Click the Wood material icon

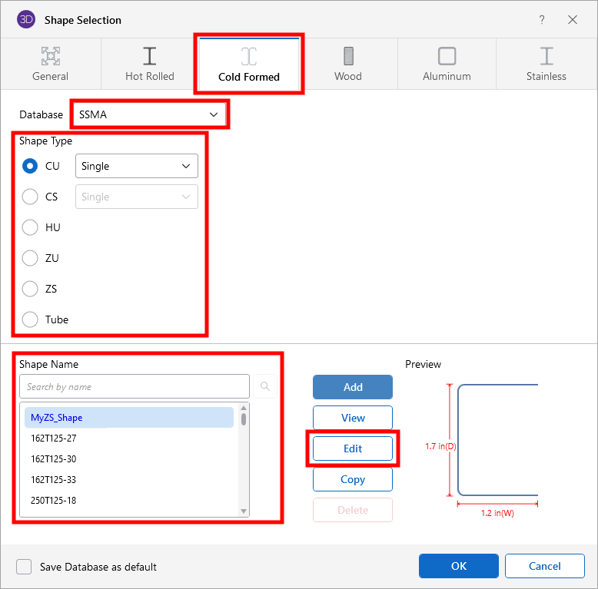348,56
